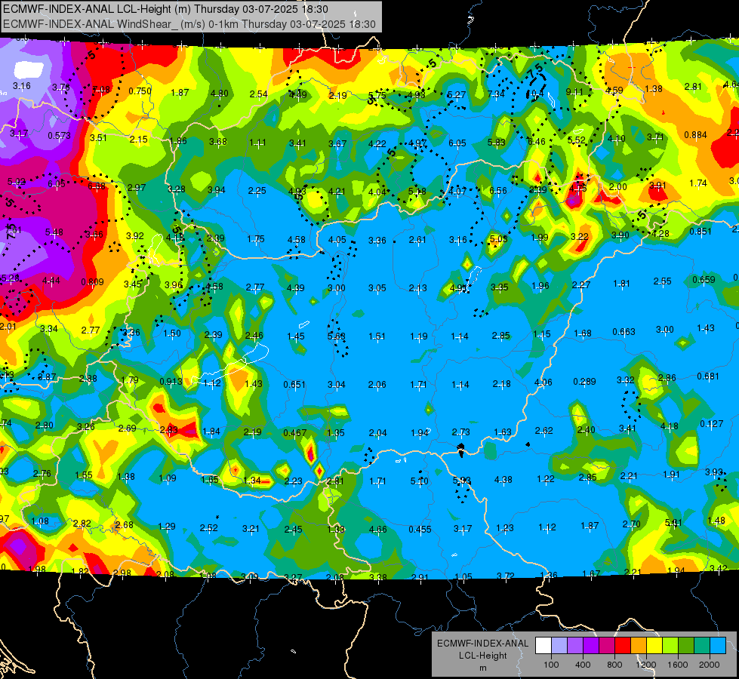
Task: Click 'ECMWF-INDEX-ANAL' text in the legend box
Action: click(x=482, y=644)
